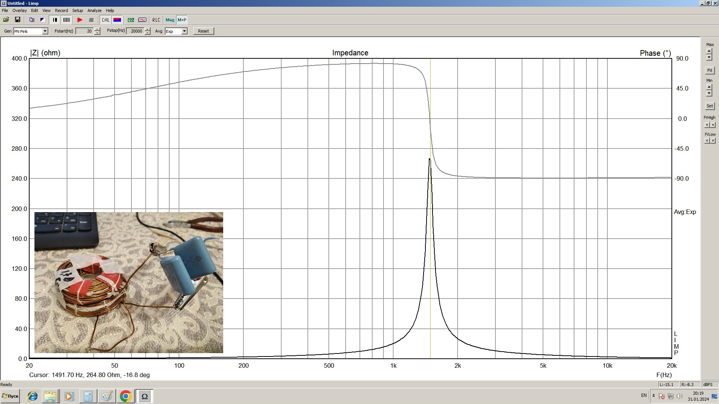
Task: Click the Fit button
Action: (x=710, y=70)
